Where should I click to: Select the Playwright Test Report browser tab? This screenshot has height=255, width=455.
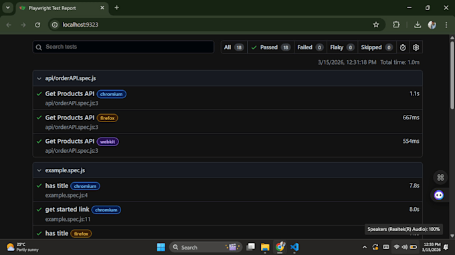(62, 8)
